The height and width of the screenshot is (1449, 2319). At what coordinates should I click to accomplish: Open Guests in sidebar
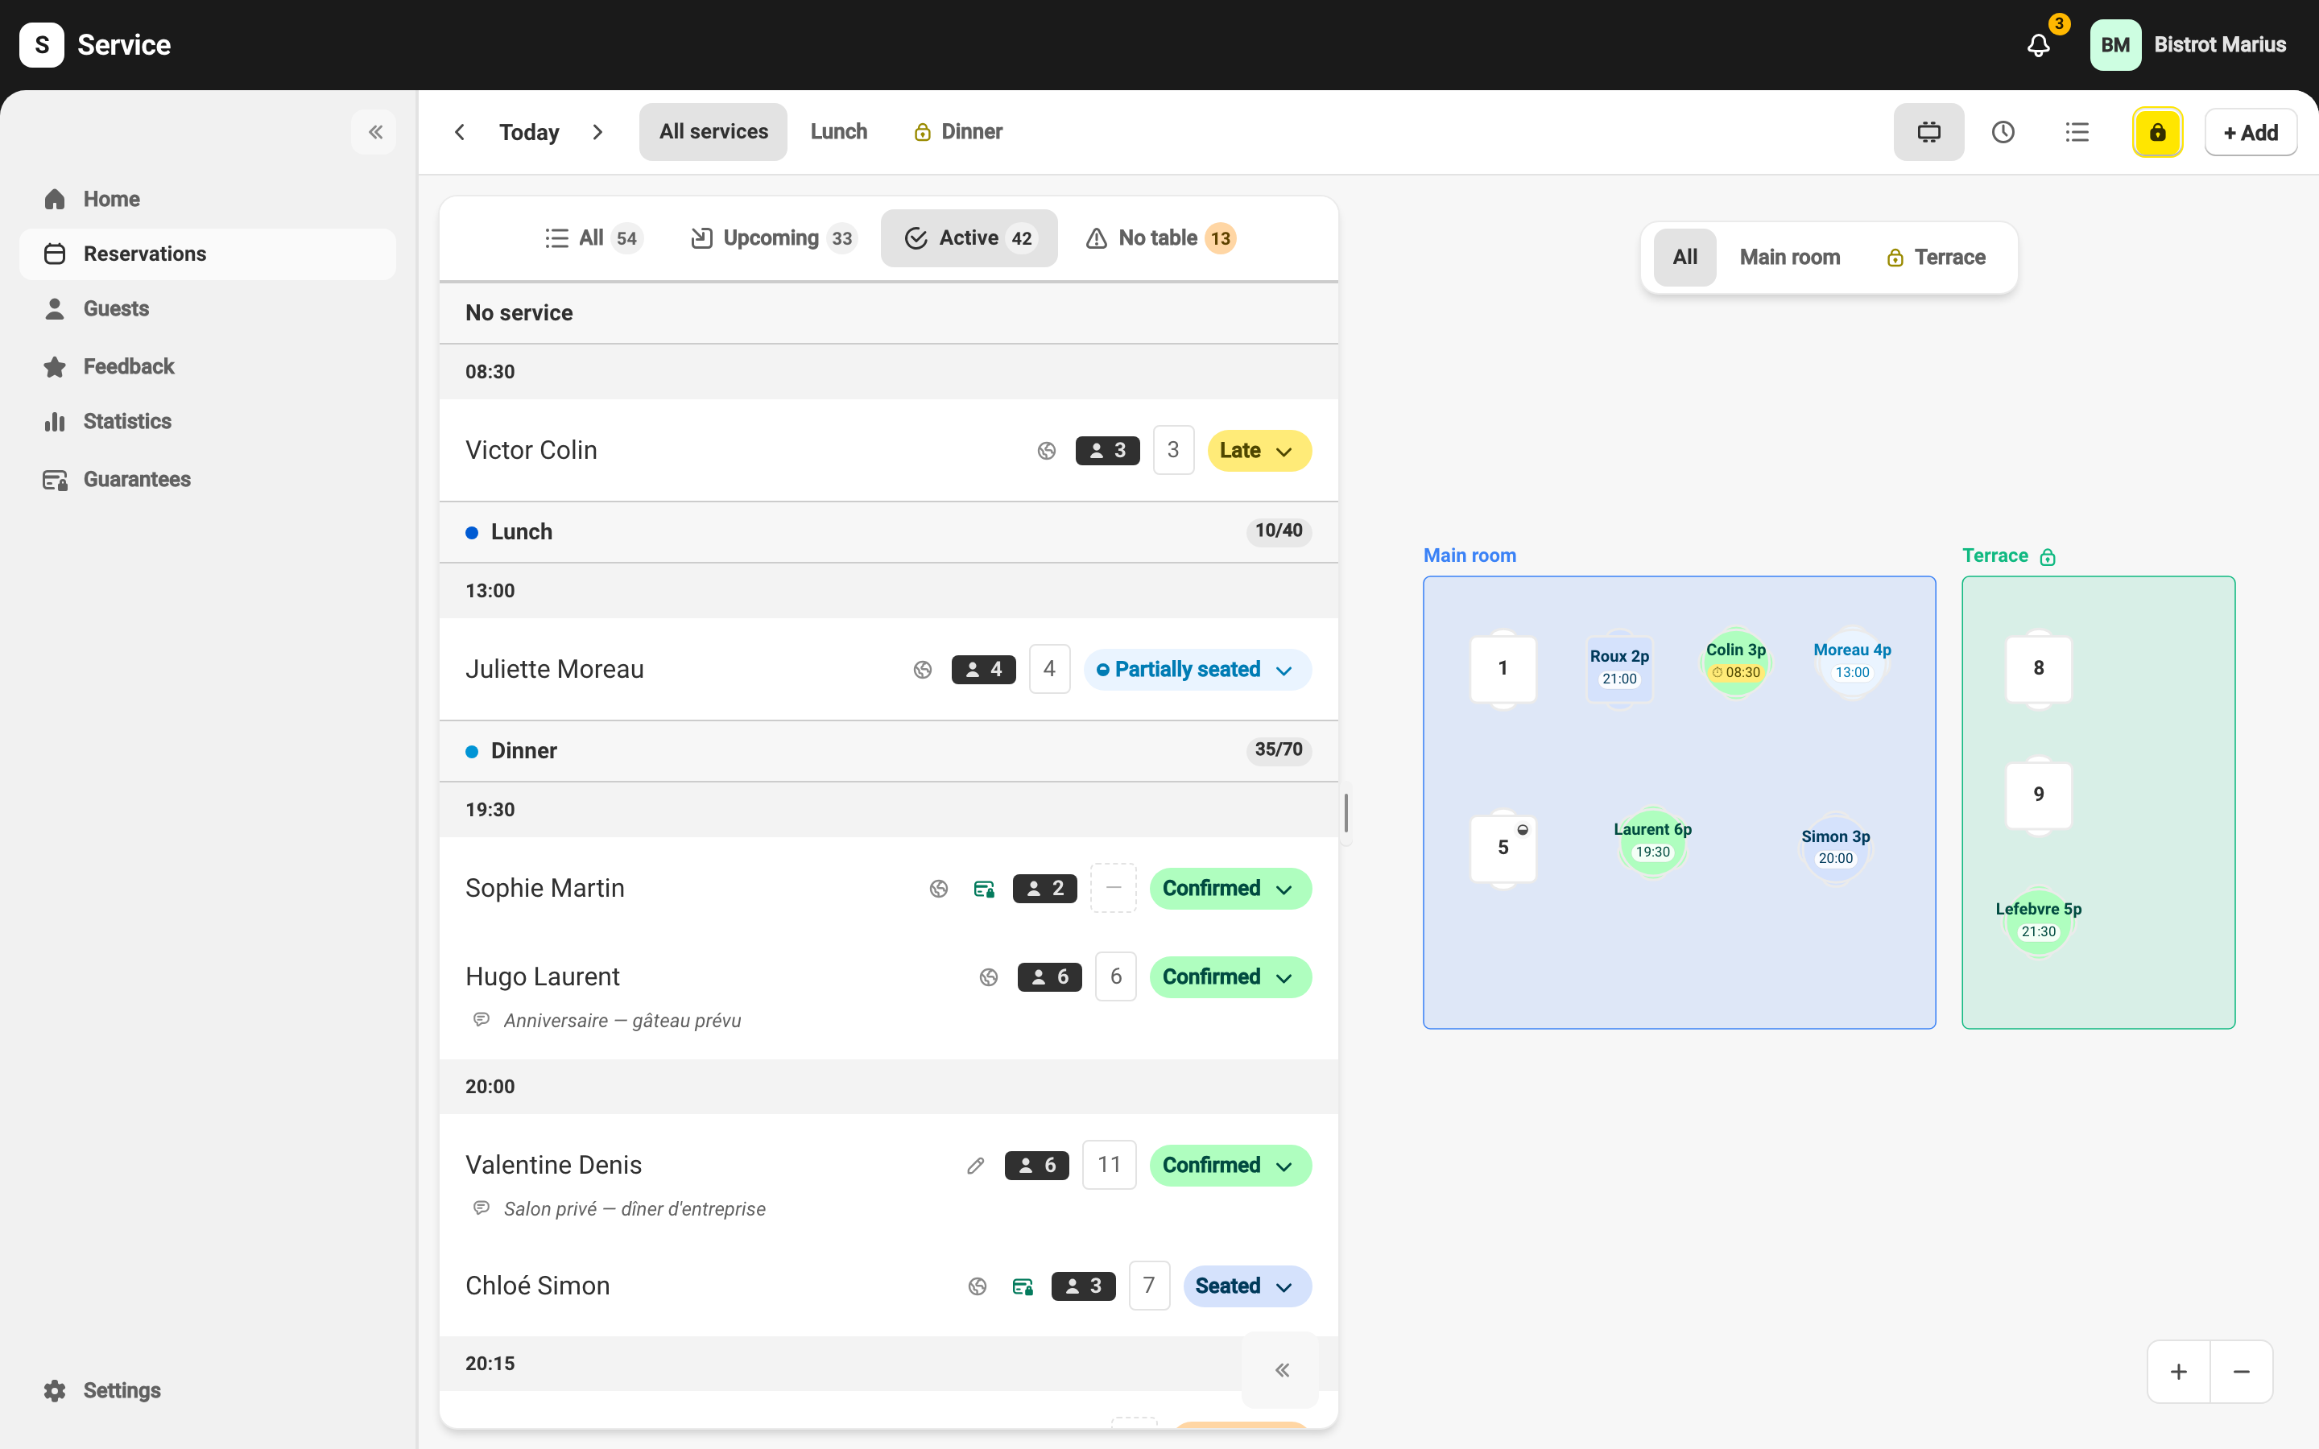[x=207, y=308]
